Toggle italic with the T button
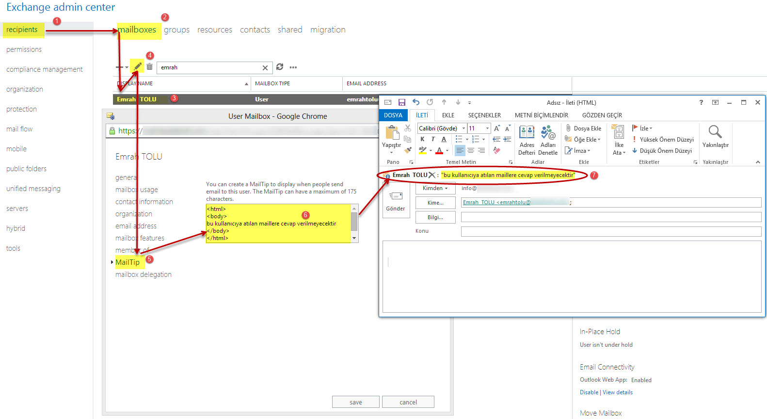This screenshot has width=767, height=419. 433,139
